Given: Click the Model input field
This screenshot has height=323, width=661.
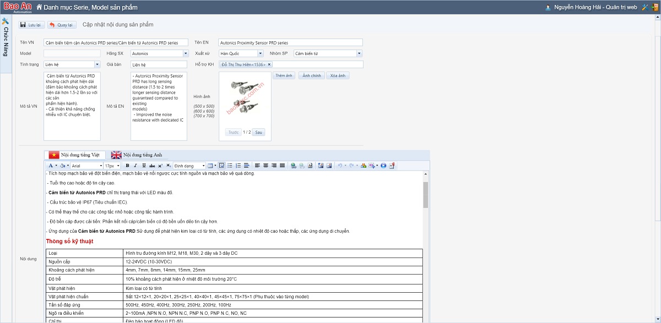Looking at the screenshot, I should click(x=72, y=53).
